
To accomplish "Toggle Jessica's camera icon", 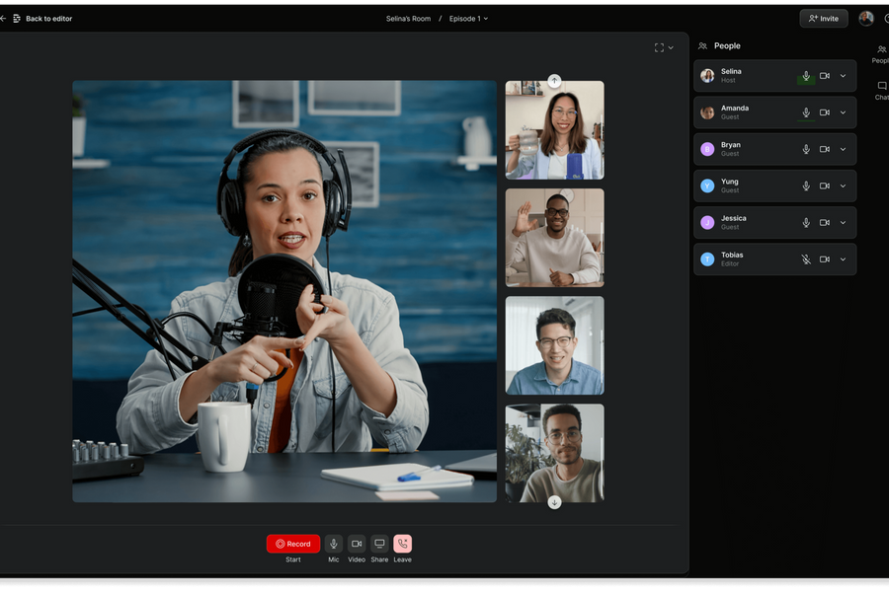I will (825, 223).
